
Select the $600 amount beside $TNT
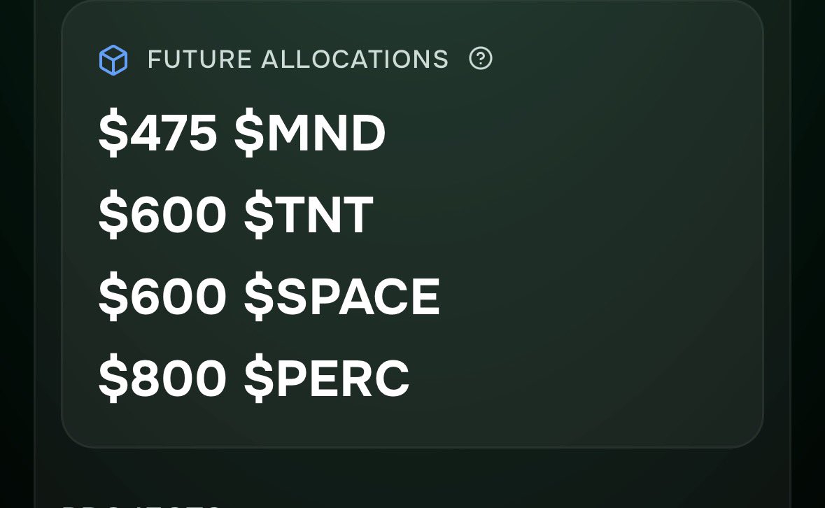click(162, 216)
